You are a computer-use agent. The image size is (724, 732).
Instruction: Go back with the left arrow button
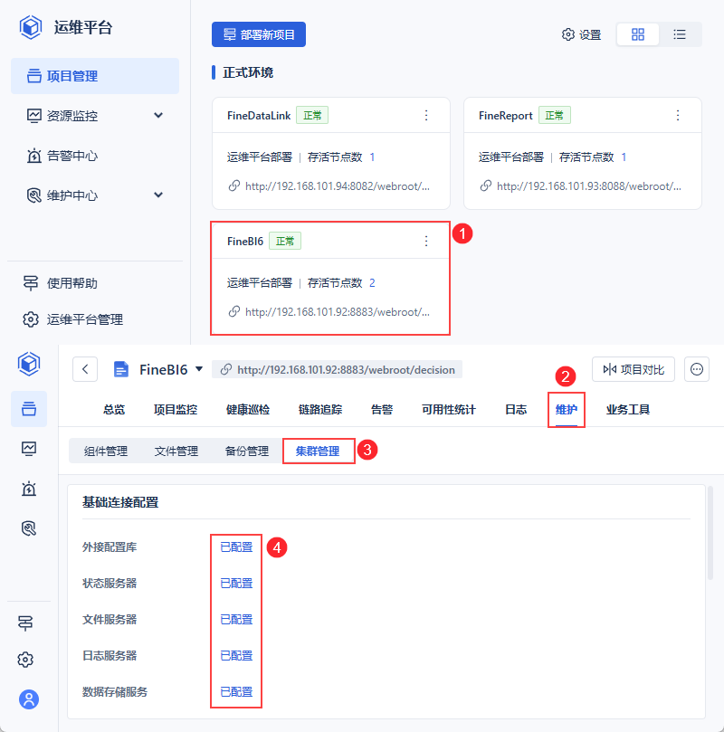tap(85, 369)
